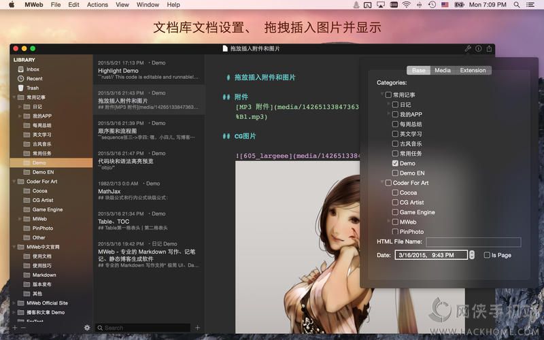Select the Base tab
This screenshot has height=340, width=544.
[x=419, y=70]
